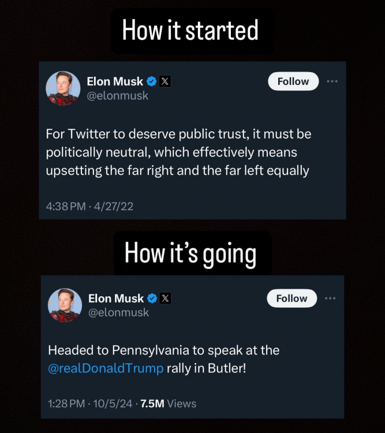Screen dimensions: 385x433
Task: Click the 1:28 PM · 10/5/24 timestamp
Action: tap(89, 404)
